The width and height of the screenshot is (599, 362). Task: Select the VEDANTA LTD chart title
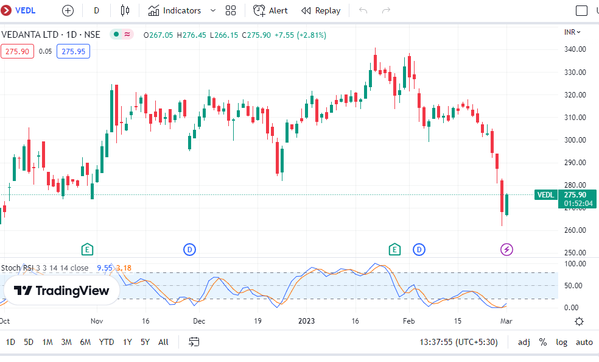tap(51, 35)
